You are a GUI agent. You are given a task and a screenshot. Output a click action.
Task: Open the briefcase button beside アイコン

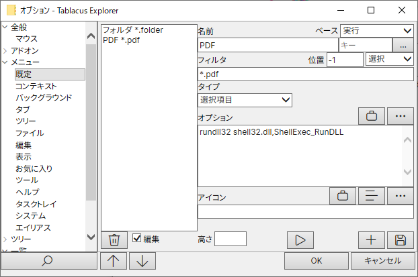pyautogui.click(x=343, y=196)
